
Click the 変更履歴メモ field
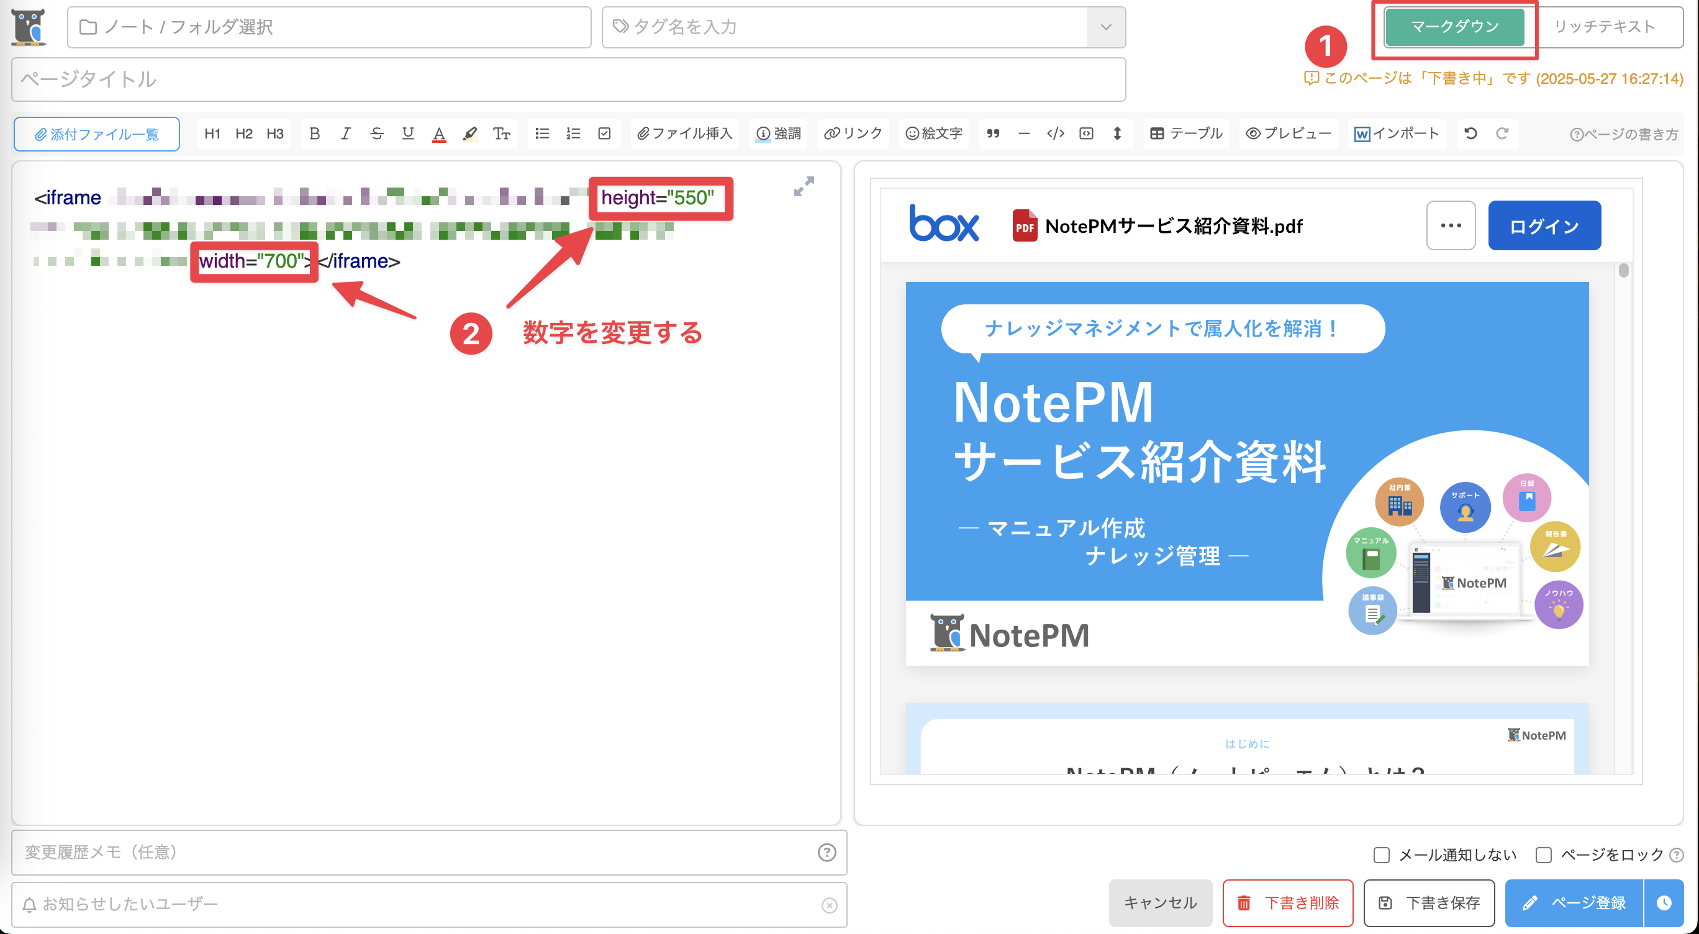click(x=428, y=852)
